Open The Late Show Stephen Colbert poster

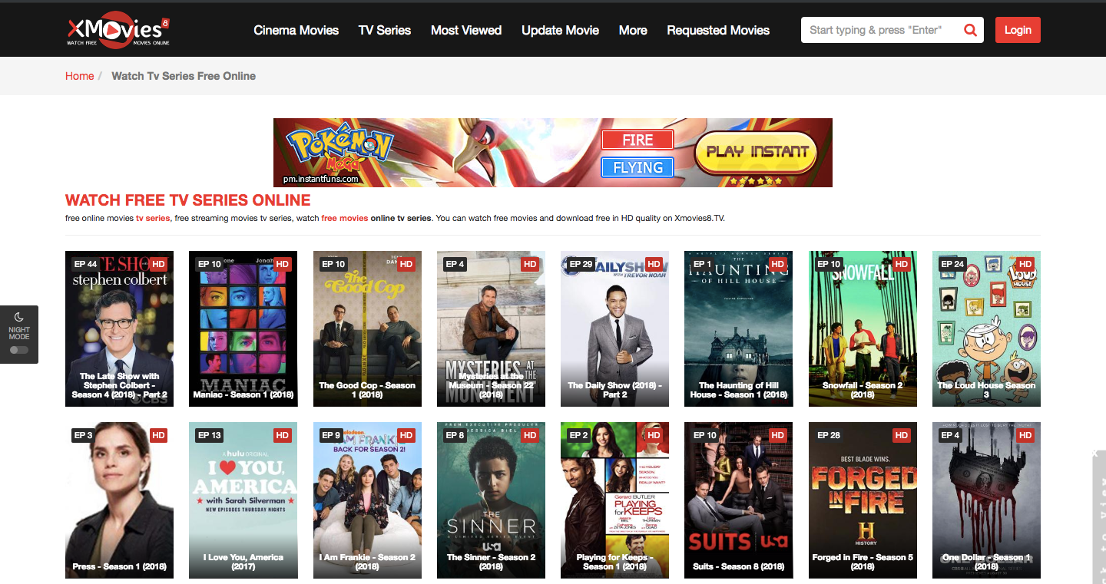coord(119,330)
